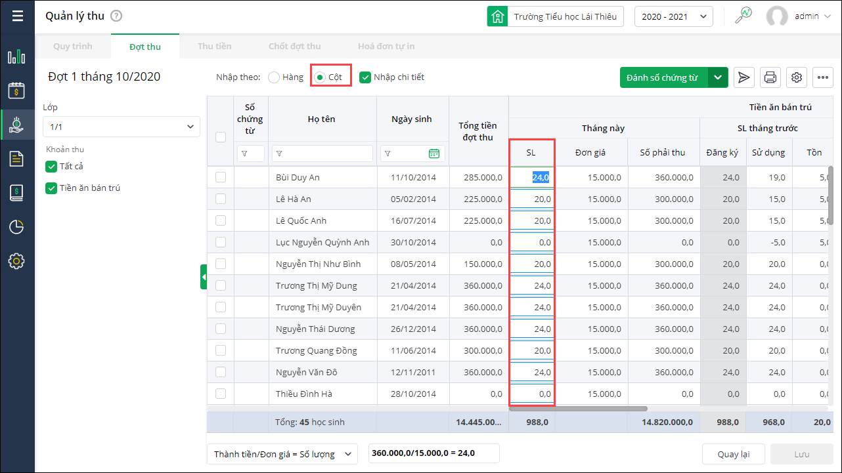Click the name Lục Nguyễn Quỳnh Anh
The image size is (842, 473).
click(x=322, y=242)
